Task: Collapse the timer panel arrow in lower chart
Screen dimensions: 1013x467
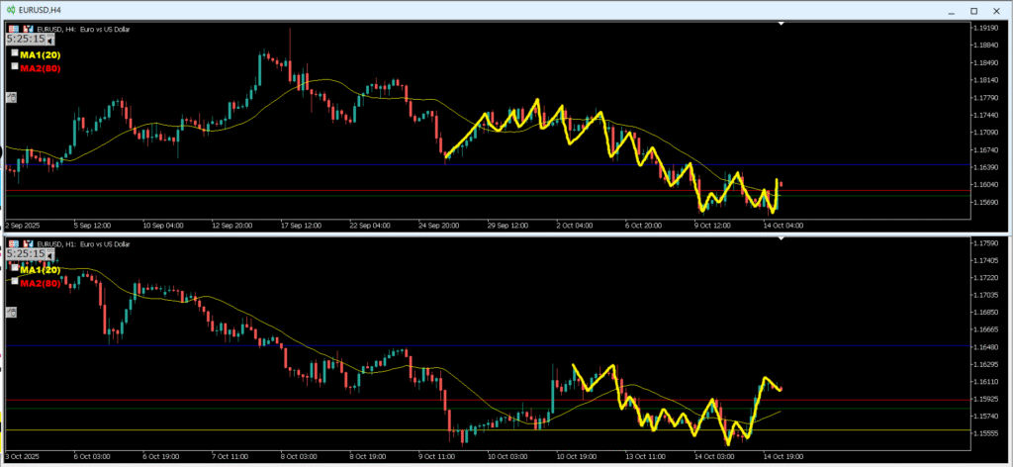Action: click(49, 255)
